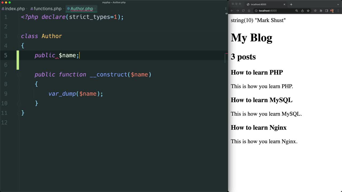Close the localhost:8000 browser tab
The height and width of the screenshot is (192, 342).
pyautogui.click(x=285, y=4)
